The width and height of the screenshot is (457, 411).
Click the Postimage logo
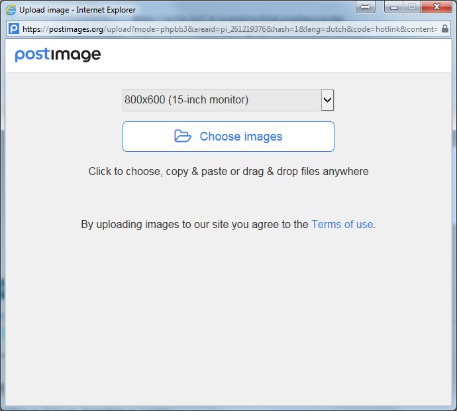pyautogui.click(x=58, y=55)
